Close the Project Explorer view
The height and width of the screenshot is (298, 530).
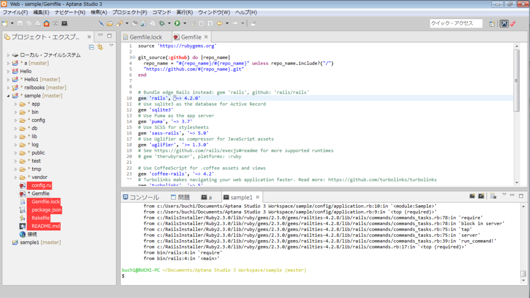pyautogui.click(x=89, y=37)
